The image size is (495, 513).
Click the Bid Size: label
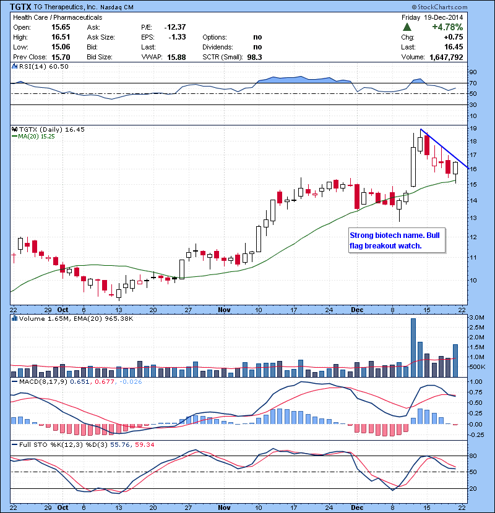tap(100, 57)
